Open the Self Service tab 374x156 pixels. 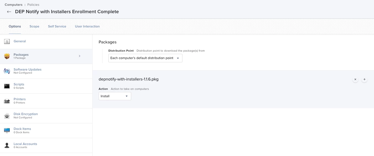coord(57,26)
